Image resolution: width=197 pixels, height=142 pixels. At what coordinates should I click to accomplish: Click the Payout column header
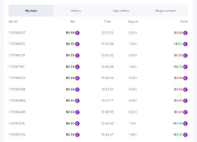click(133, 22)
